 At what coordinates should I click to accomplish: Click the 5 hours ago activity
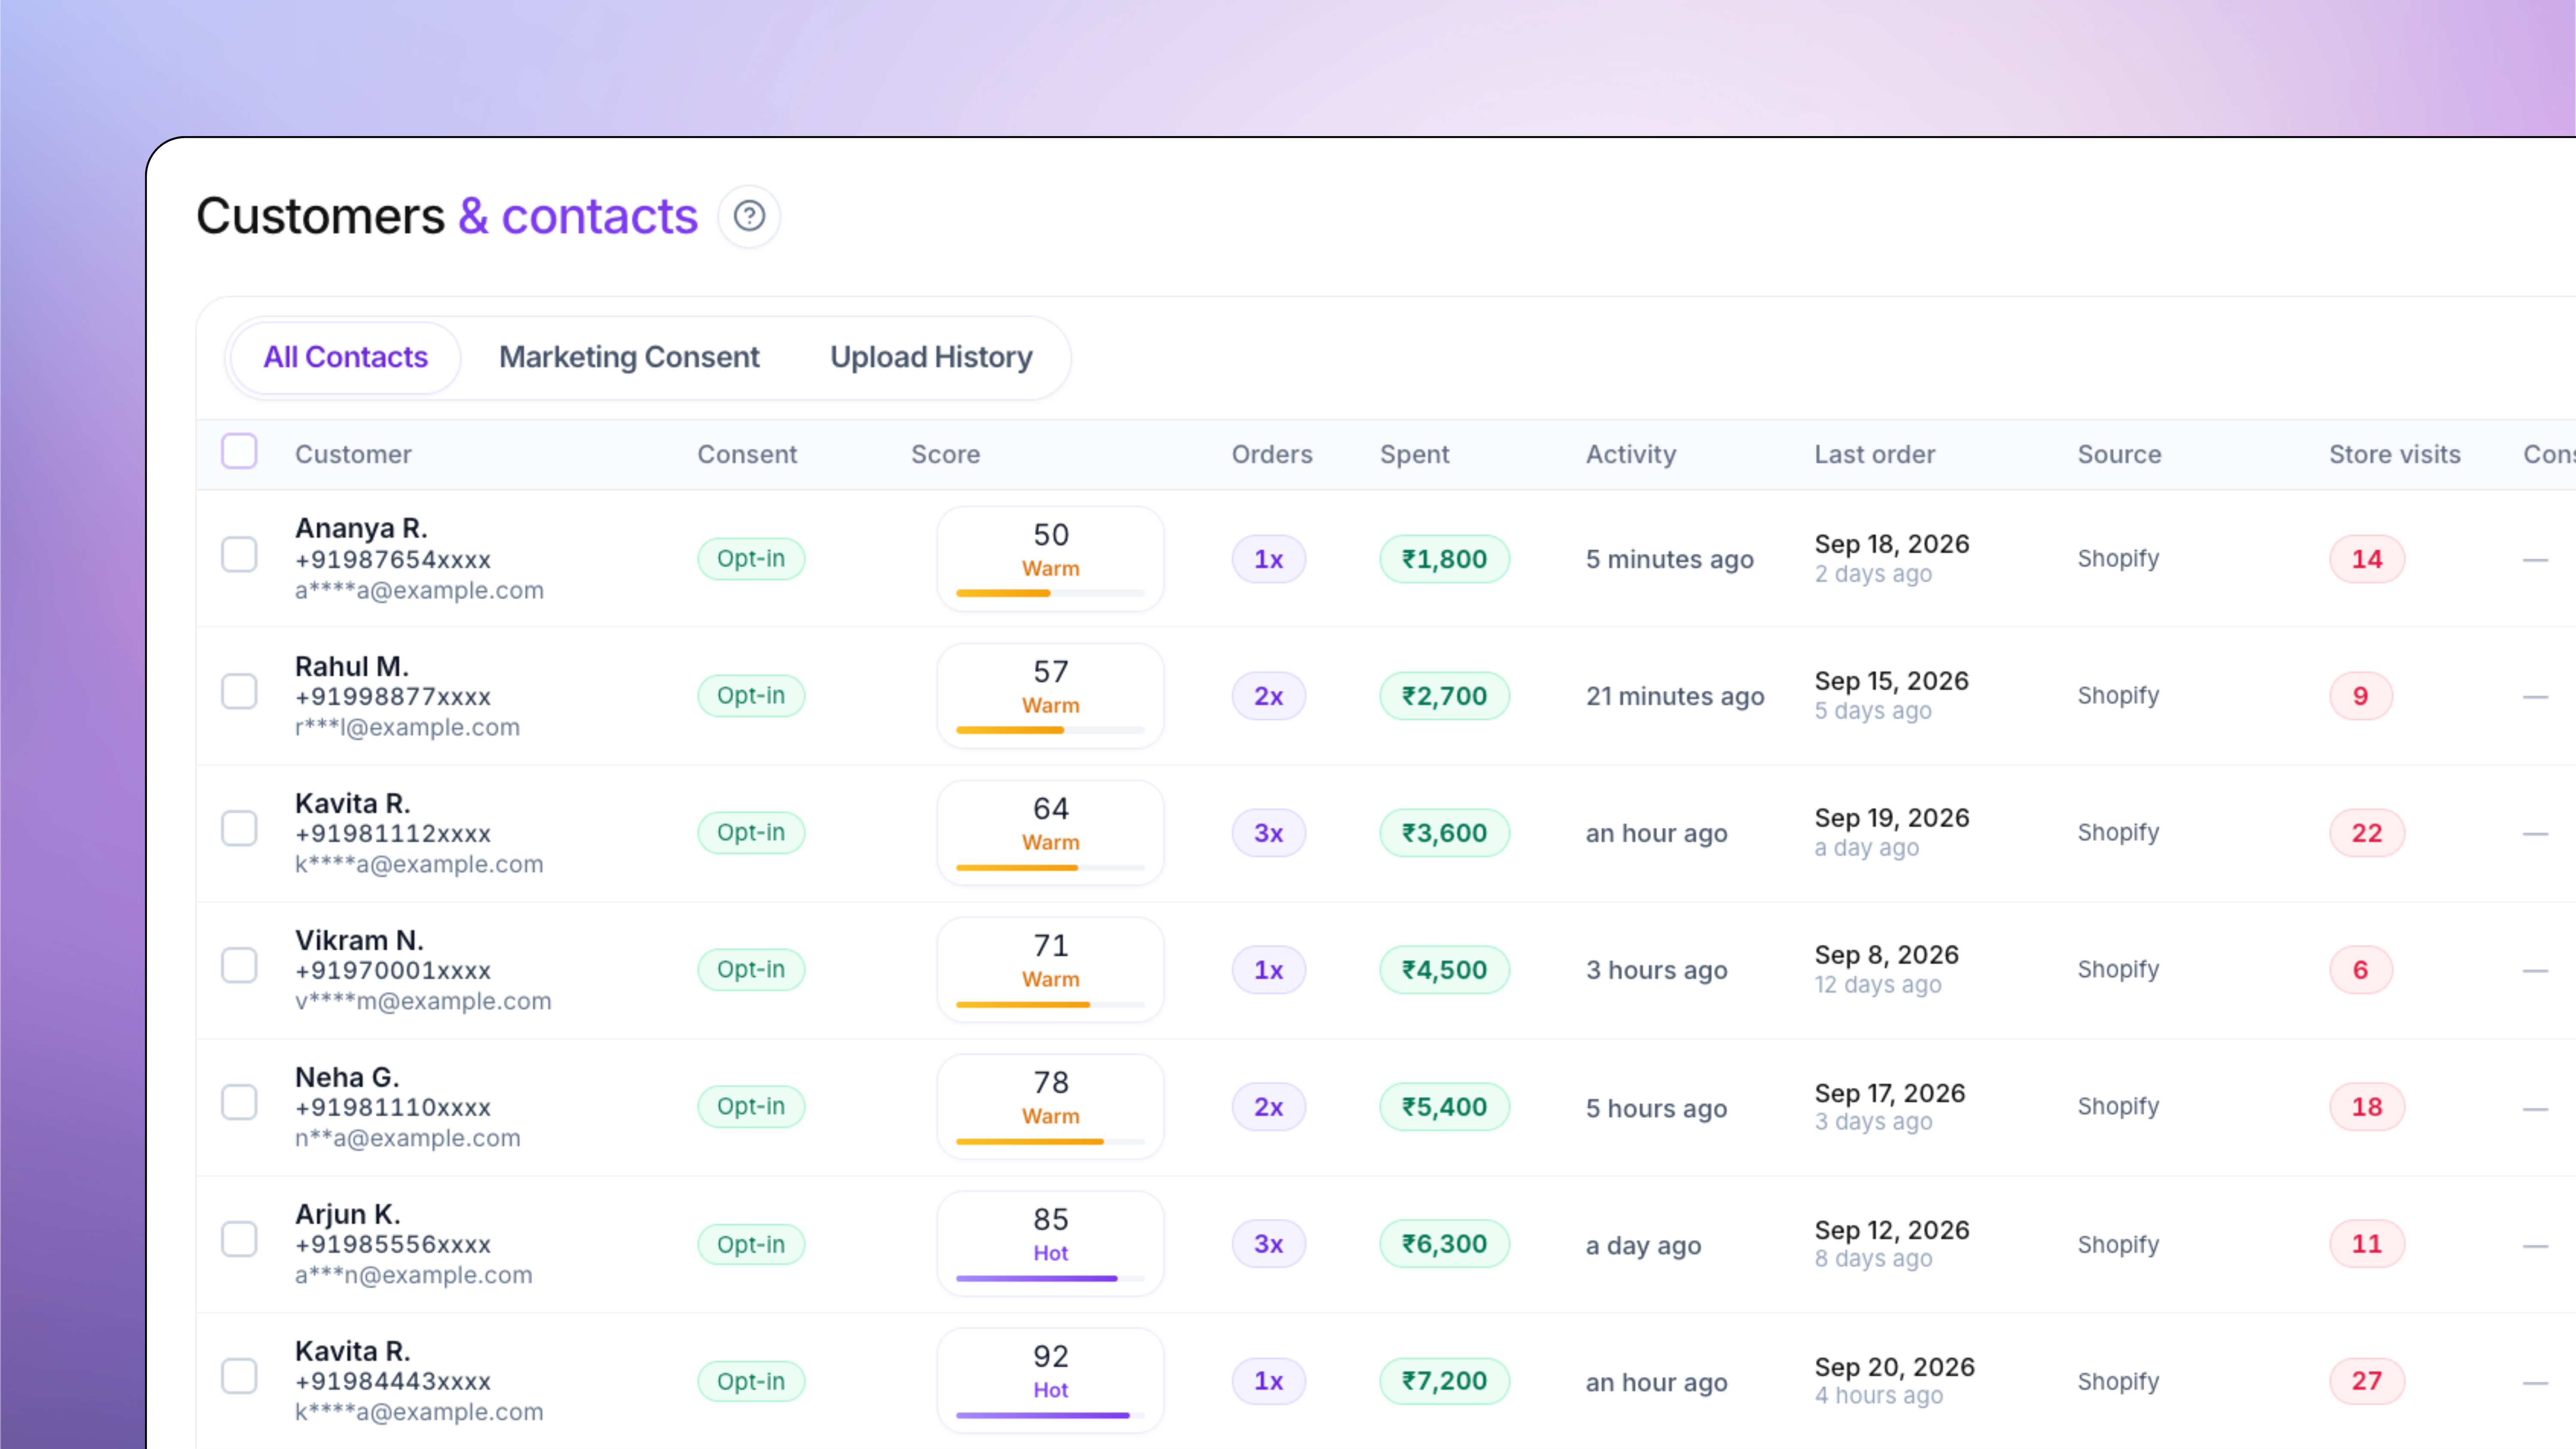tap(1656, 1108)
